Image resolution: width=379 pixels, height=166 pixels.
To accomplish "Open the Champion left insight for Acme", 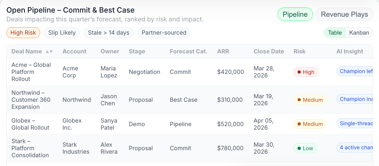I will 355,71.
